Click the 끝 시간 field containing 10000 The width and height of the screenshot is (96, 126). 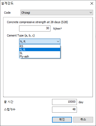64,102
